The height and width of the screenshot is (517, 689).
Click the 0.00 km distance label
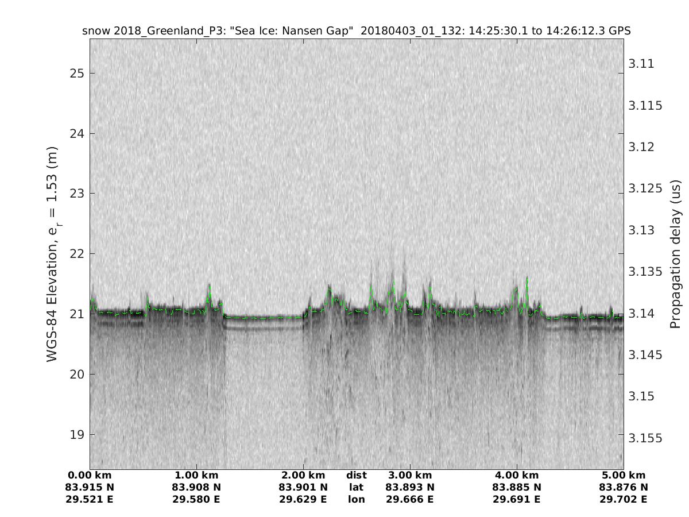[90, 475]
